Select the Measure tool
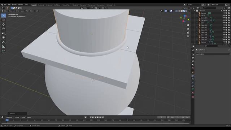The image size is (231, 130). pos(3,47)
